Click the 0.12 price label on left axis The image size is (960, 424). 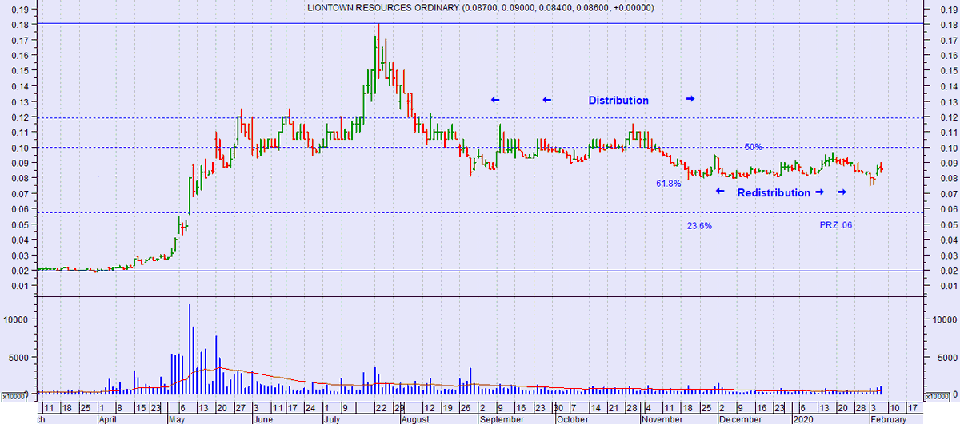21,117
